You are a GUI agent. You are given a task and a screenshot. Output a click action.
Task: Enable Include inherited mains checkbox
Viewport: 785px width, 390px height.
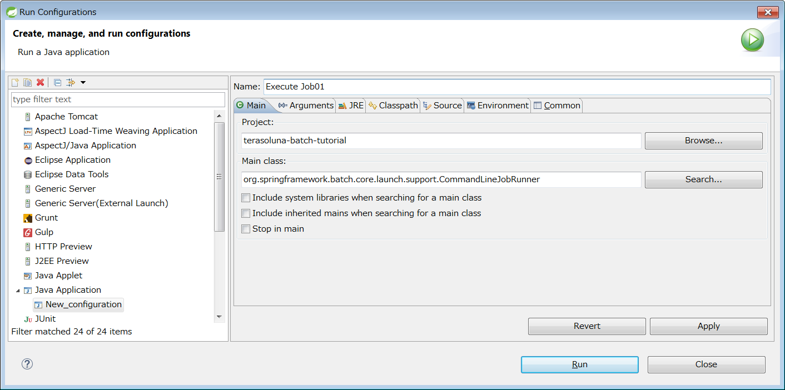[x=246, y=213]
